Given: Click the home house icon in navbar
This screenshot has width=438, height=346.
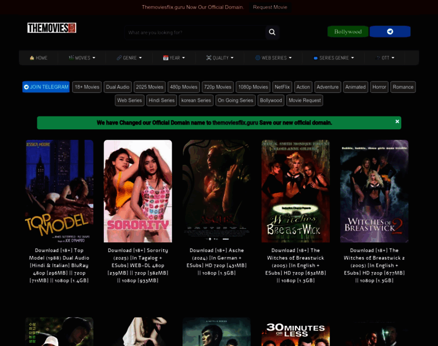Looking at the screenshot, I should [32, 58].
